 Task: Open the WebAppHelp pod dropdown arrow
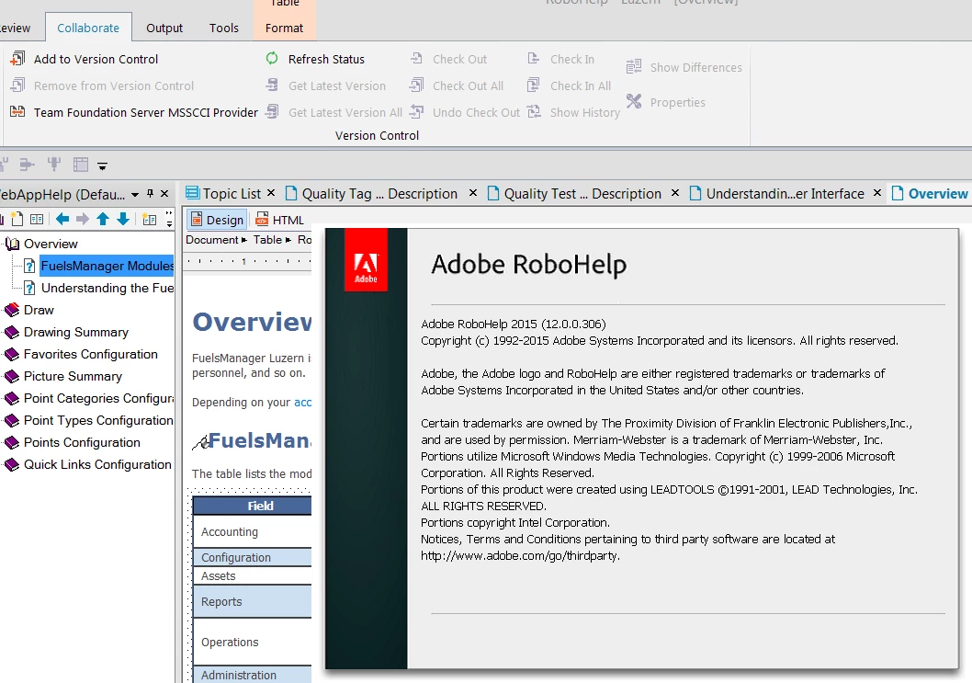(134, 195)
